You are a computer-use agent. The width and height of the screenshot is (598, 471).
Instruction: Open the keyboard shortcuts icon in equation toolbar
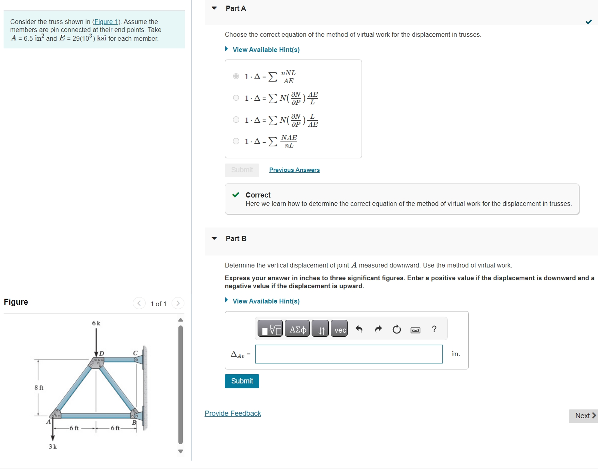point(416,329)
